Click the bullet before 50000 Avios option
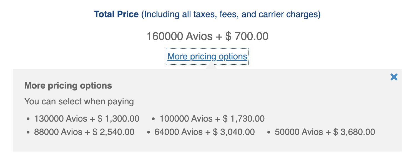 pyautogui.click(x=269, y=132)
